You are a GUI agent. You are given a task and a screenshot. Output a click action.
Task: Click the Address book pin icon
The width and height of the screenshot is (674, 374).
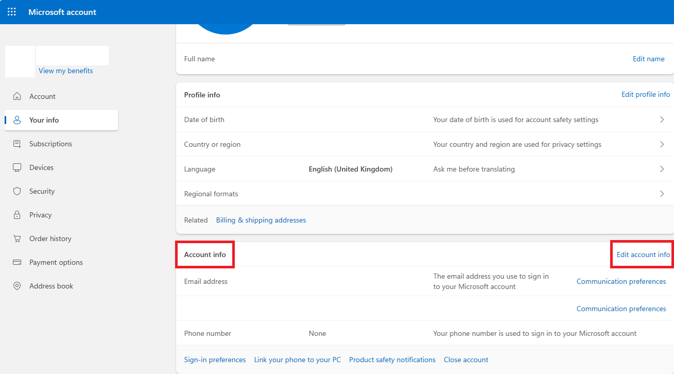pyautogui.click(x=17, y=286)
